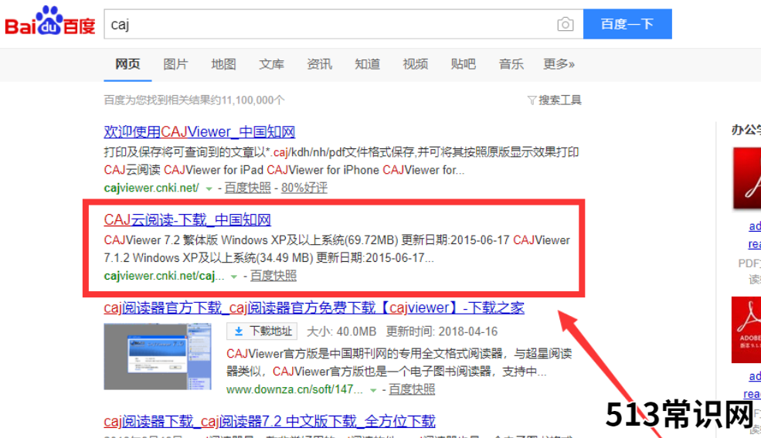The height and width of the screenshot is (438, 761).
Task: Open 搜索工具 filter options
Action: click(559, 100)
